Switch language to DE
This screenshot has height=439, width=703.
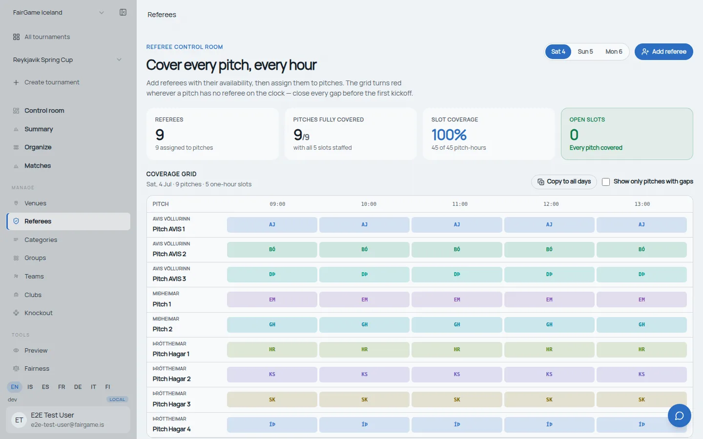click(78, 387)
